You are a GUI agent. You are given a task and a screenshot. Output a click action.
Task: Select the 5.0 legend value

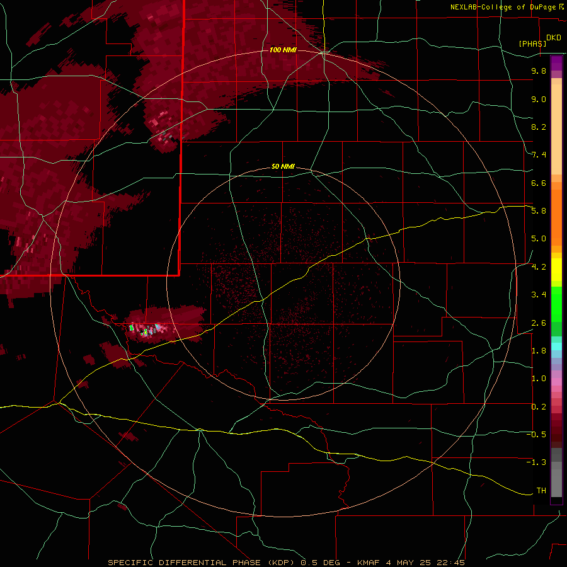click(539, 239)
